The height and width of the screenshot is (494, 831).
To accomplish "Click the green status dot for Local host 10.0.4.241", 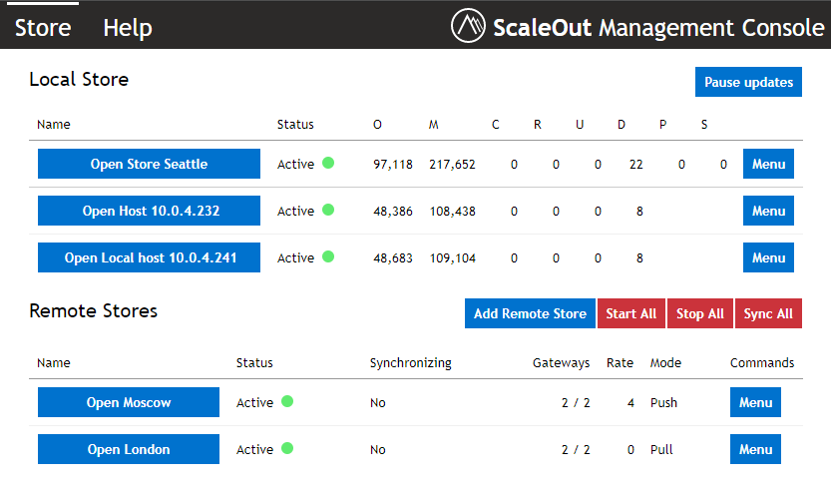I will (328, 256).
